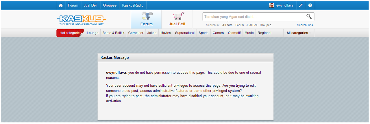Open the help question mark icon

pyautogui.click(x=310, y=5)
